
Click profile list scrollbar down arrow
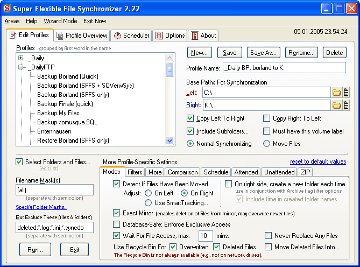click(x=170, y=140)
